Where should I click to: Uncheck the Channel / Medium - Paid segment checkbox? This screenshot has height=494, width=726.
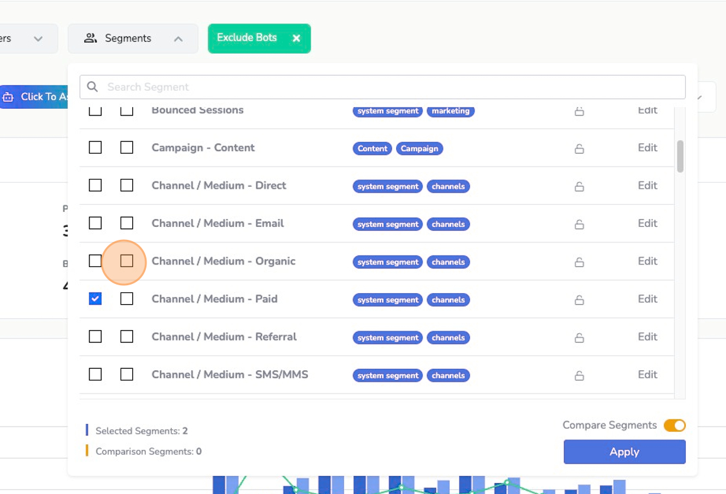click(95, 299)
